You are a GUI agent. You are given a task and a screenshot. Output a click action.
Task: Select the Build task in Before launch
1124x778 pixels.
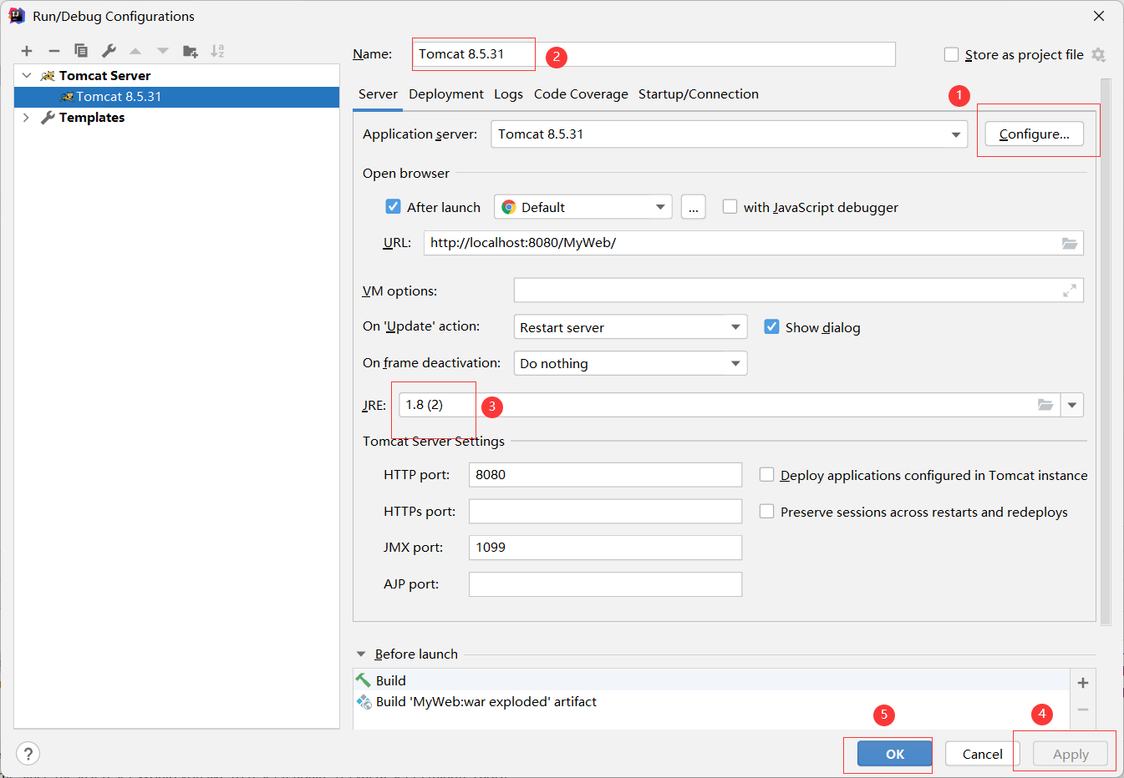tap(711, 680)
